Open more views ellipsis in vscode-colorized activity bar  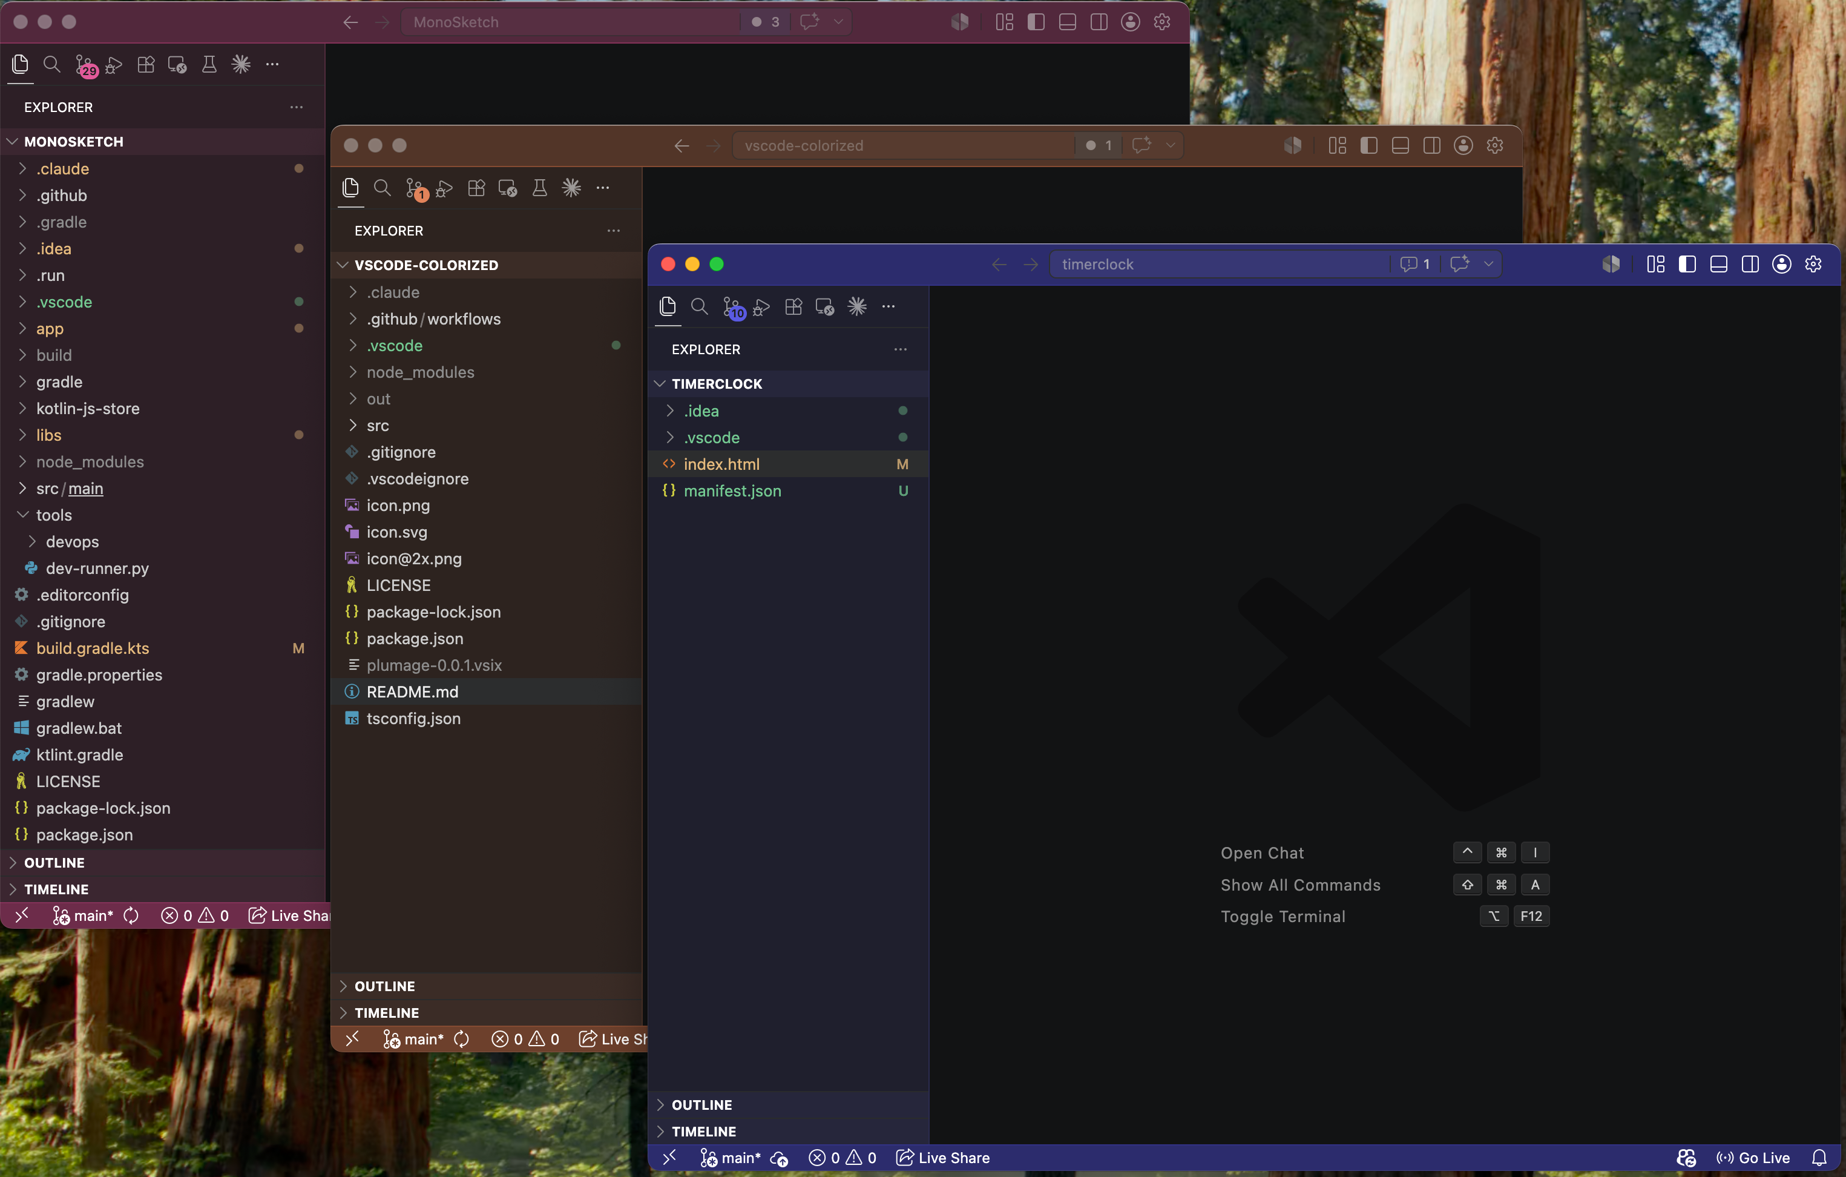click(x=603, y=188)
